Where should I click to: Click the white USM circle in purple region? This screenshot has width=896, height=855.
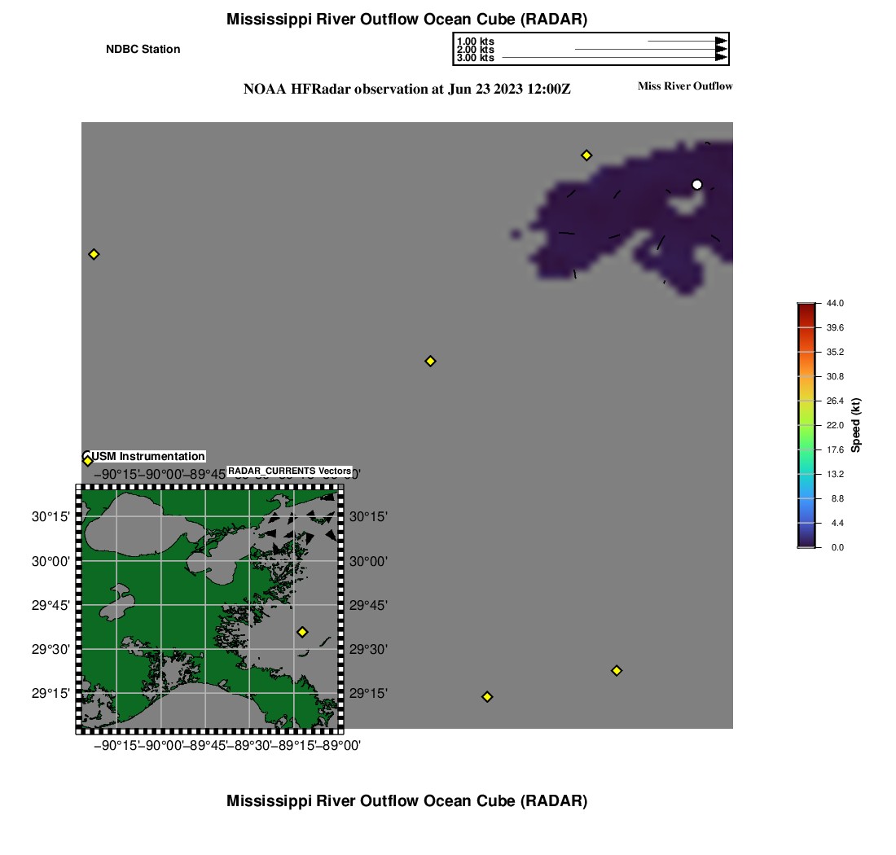(696, 185)
